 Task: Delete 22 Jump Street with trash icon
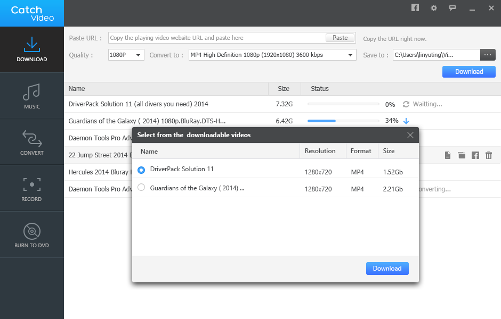point(489,155)
